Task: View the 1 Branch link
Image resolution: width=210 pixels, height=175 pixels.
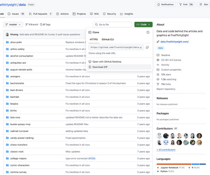Action: (x=32, y=25)
